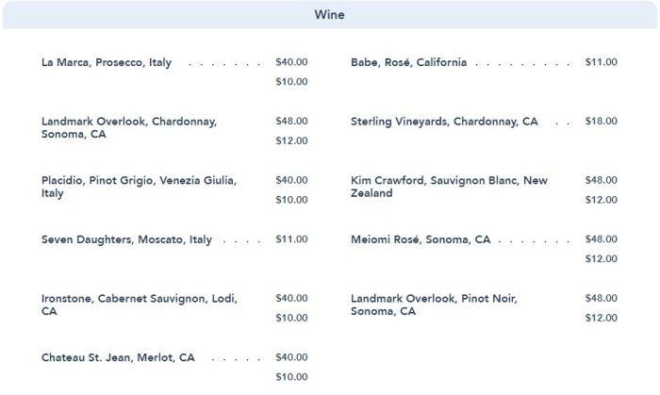Click Chateau St. Jean $10.00 glass price
The image size is (660, 395).
[x=291, y=377]
